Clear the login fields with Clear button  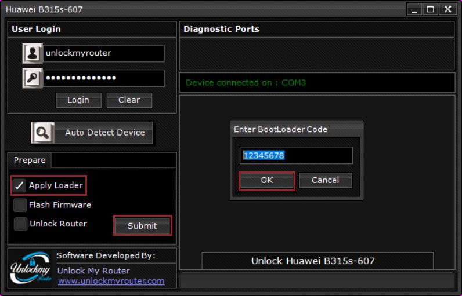(x=129, y=100)
